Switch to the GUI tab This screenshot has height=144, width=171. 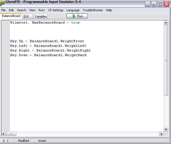pos(27,16)
